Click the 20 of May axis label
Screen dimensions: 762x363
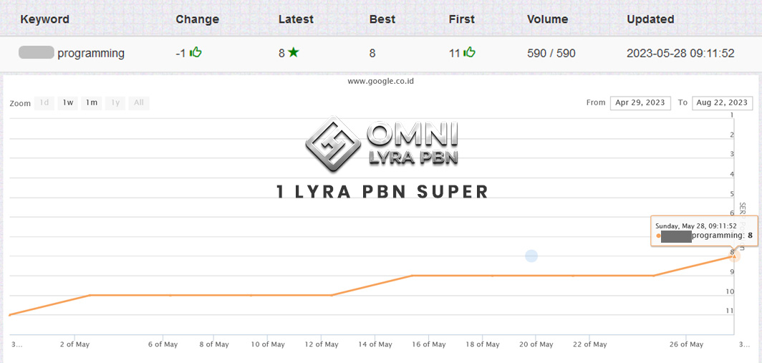tap(536, 344)
